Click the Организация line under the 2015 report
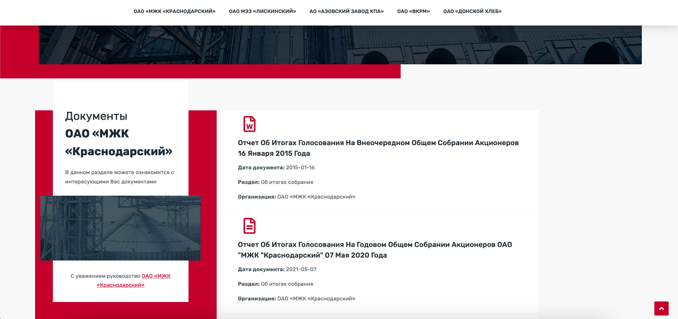 coord(296,197)
